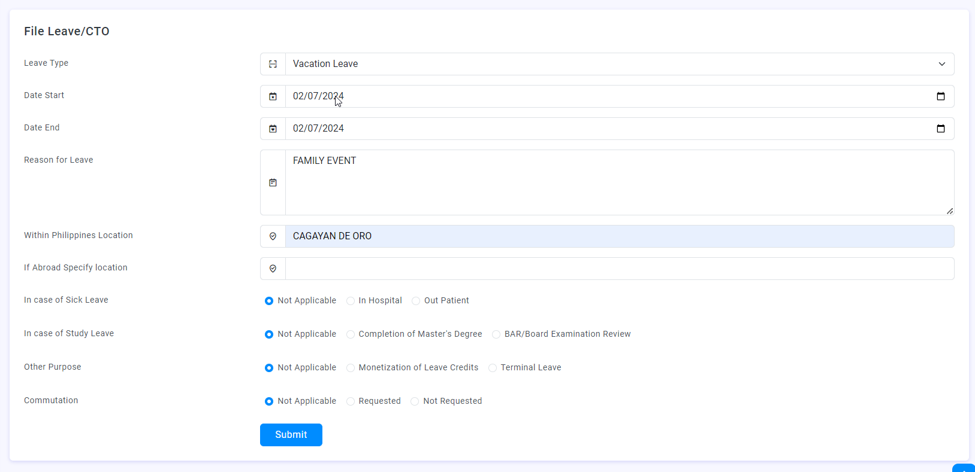The height and width of the screenshot is (472, 975).
Task: Submit the leave form
Action: 291,435
